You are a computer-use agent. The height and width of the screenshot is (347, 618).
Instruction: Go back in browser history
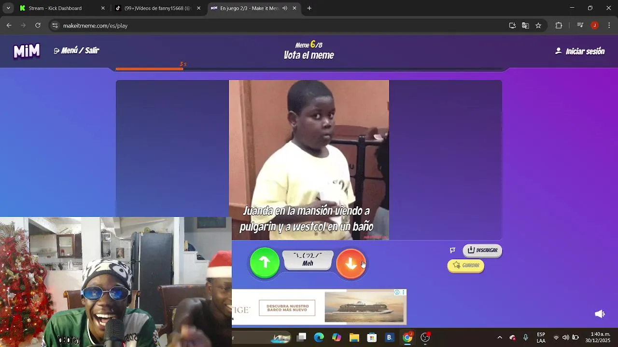(9, 26)
